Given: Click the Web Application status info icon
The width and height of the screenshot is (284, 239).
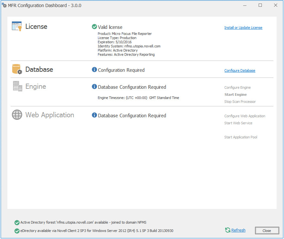Looking at the screenshot, I should 94,115.
